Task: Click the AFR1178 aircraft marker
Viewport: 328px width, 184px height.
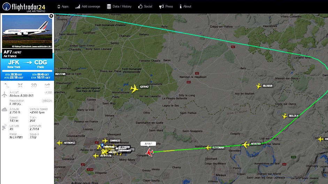Action: pos(96,156)
